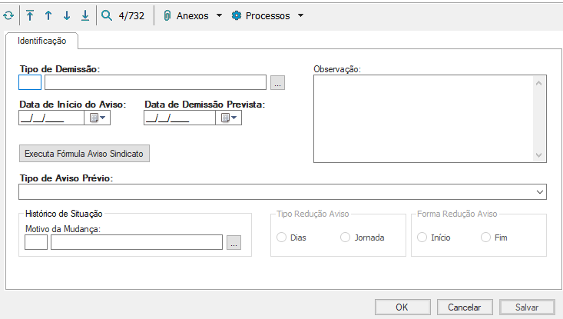Jump to last record arrow
The width and height of the screenshot is (563, 319).
point(84,15)
